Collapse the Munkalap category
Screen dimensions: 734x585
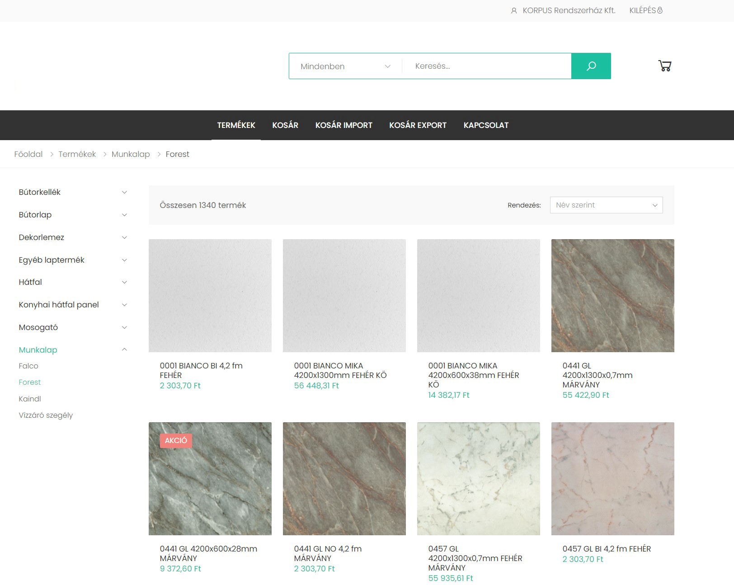tap(124, 349)
